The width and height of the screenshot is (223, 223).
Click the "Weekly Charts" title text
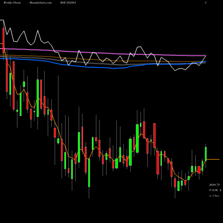[x=12, y=3]
